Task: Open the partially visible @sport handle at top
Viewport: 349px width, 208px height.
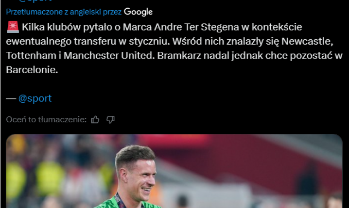Action: [35, 1]
